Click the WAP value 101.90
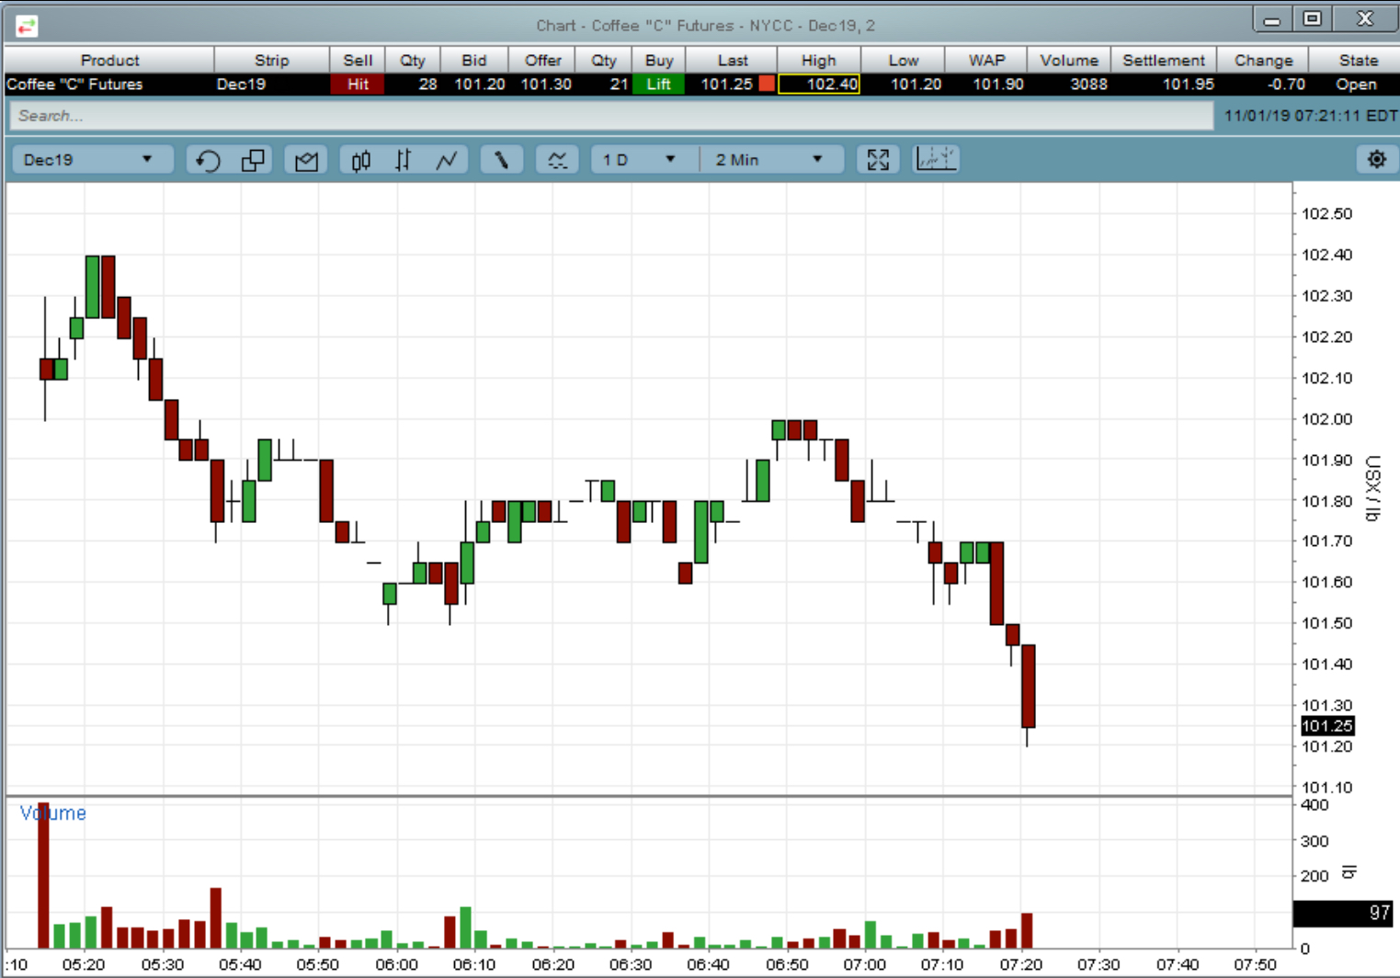The image size is (1400, 978). (x=997, y=85)
